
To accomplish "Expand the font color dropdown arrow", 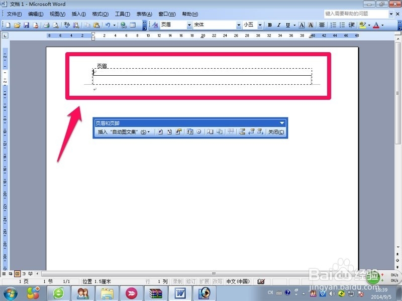I will point(382,25).
